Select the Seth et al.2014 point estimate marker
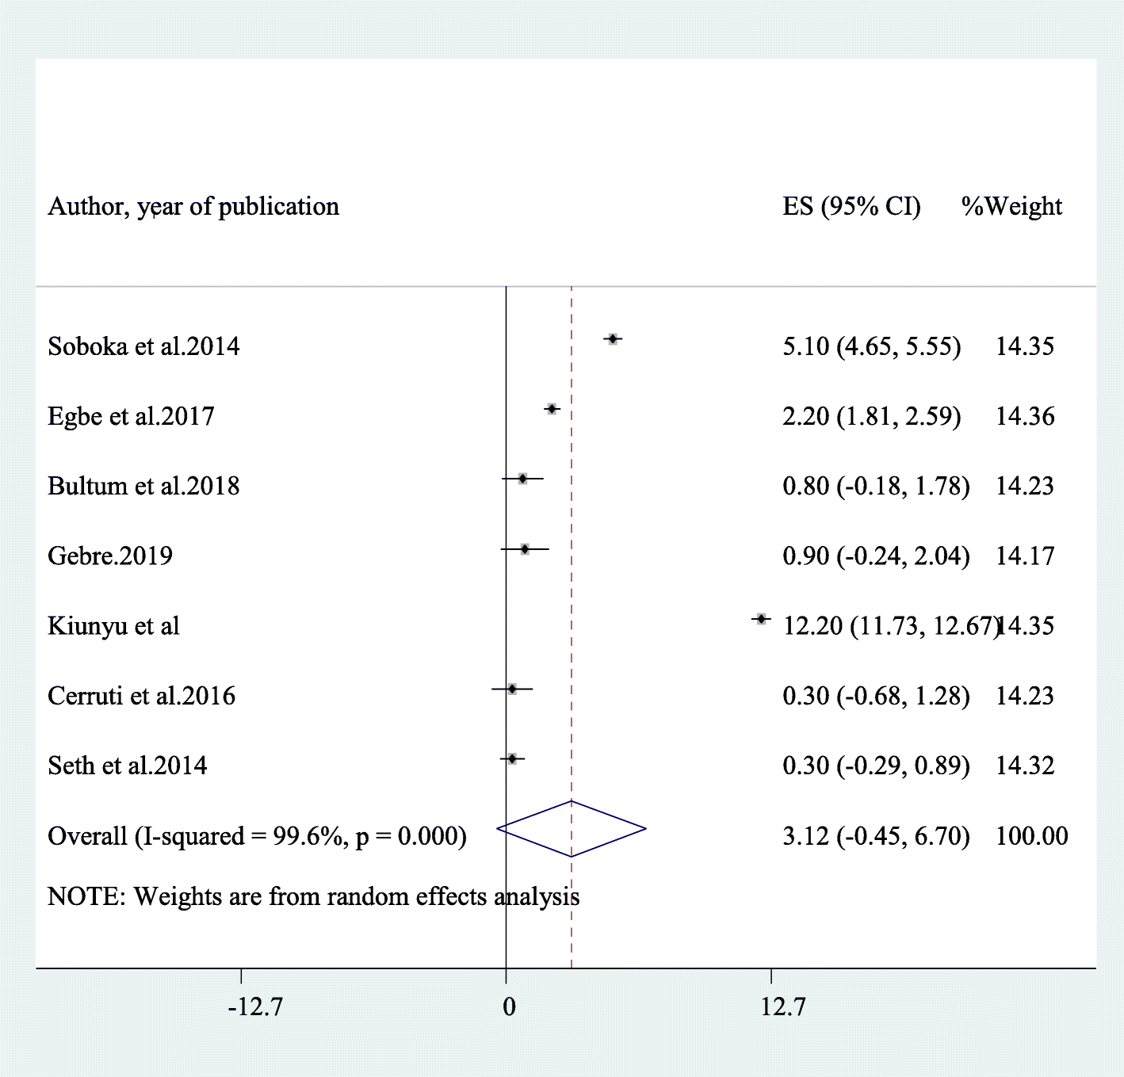 coord(512,758)
